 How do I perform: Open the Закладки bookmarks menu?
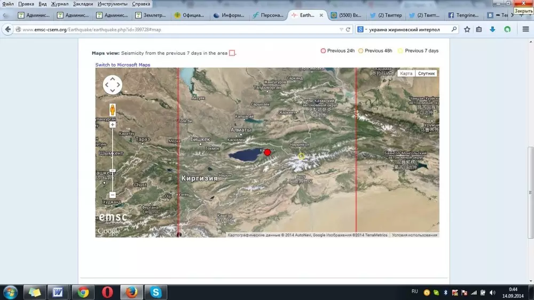(83, 4)
